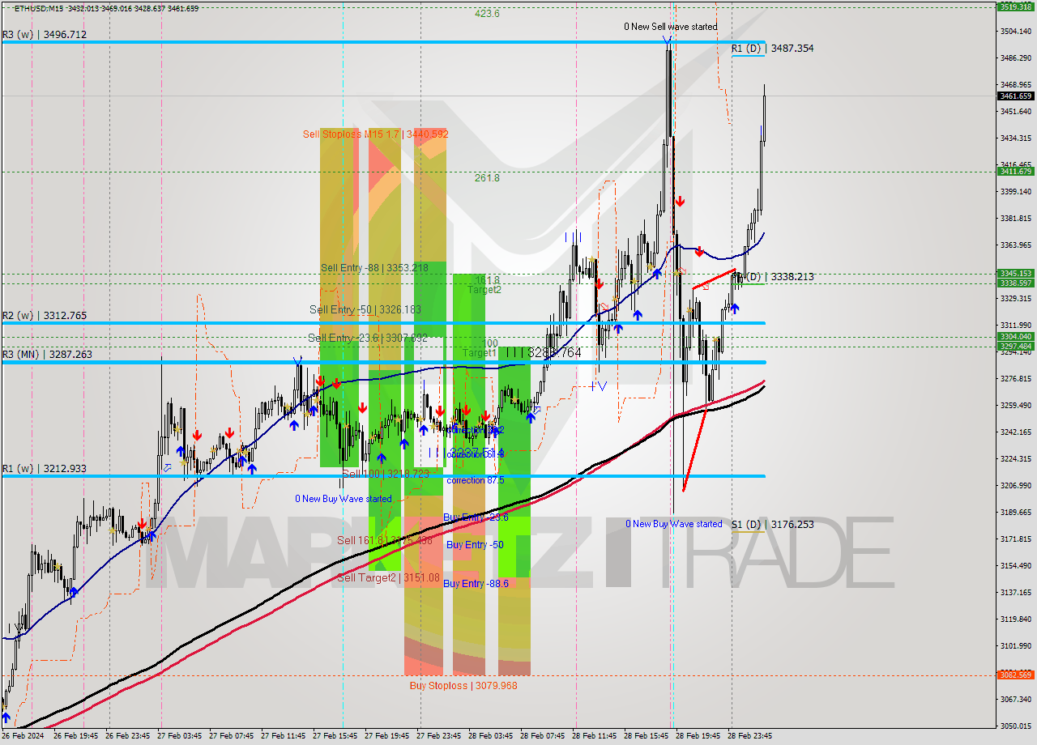Screen dimensions: 1037x745
Task: Select the green 3297.484 price tag
Action: click(1015, 347)
